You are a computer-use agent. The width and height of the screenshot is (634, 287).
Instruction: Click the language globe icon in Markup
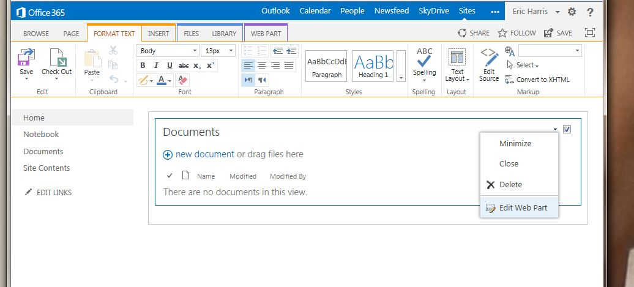[509, 51]
